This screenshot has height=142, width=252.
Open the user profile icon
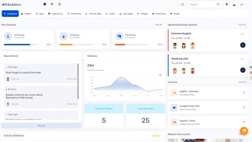pyautogui.click(x=234, y=4)
